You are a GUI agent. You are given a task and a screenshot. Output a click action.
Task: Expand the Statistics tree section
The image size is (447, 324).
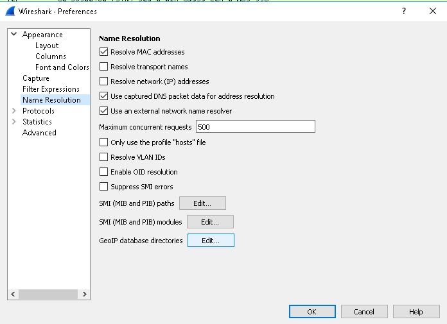coord(15,122)
